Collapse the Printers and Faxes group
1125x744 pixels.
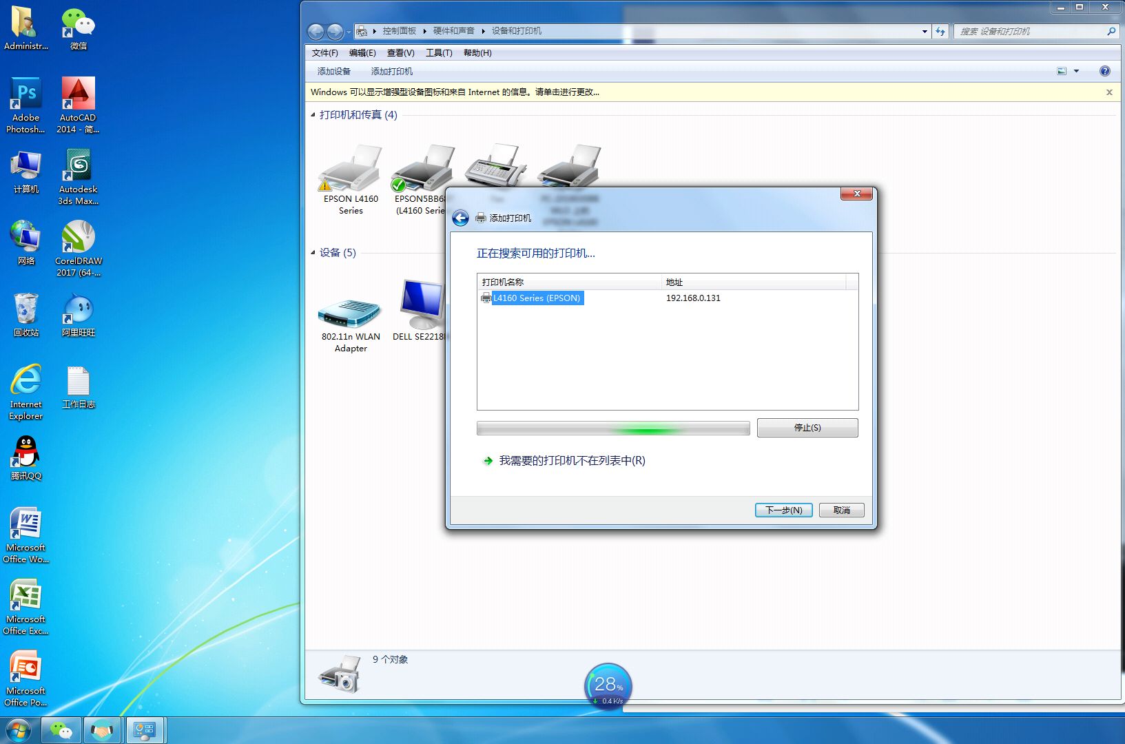[313, 115]
